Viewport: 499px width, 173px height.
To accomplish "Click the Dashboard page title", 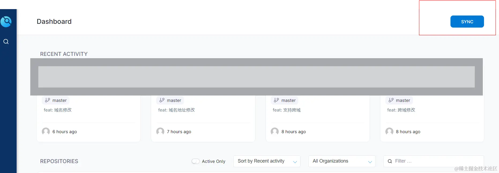I will pos(54,21).
